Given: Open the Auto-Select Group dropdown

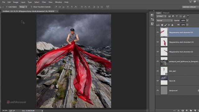Looking at the screenshot, I should click(23, 7).
